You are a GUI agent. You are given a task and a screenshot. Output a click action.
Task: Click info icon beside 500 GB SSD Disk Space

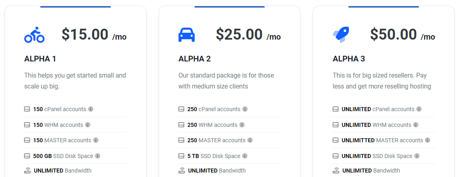pyautogui.click(x=98, y=156)
